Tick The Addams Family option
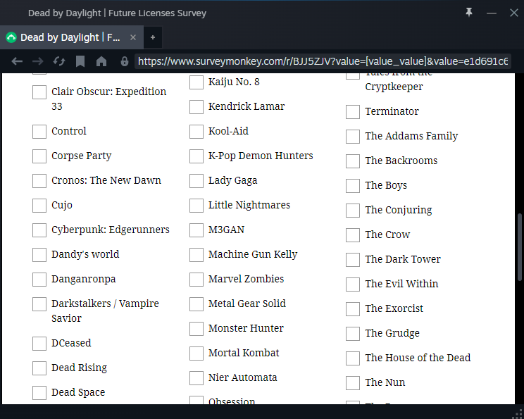Viewport: 524px width, 419px height. click(x=353, y=137)
